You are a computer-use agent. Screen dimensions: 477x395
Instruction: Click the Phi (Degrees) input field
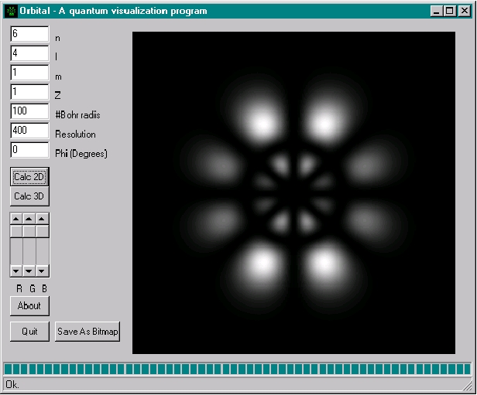[x=29, y=150]
